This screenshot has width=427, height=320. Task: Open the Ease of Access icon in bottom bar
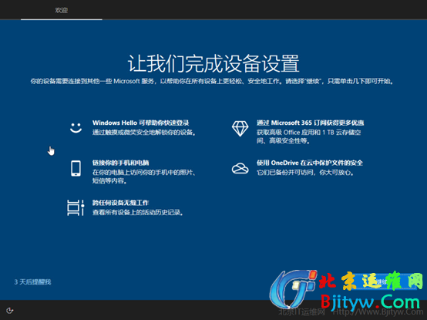(10, 311)
